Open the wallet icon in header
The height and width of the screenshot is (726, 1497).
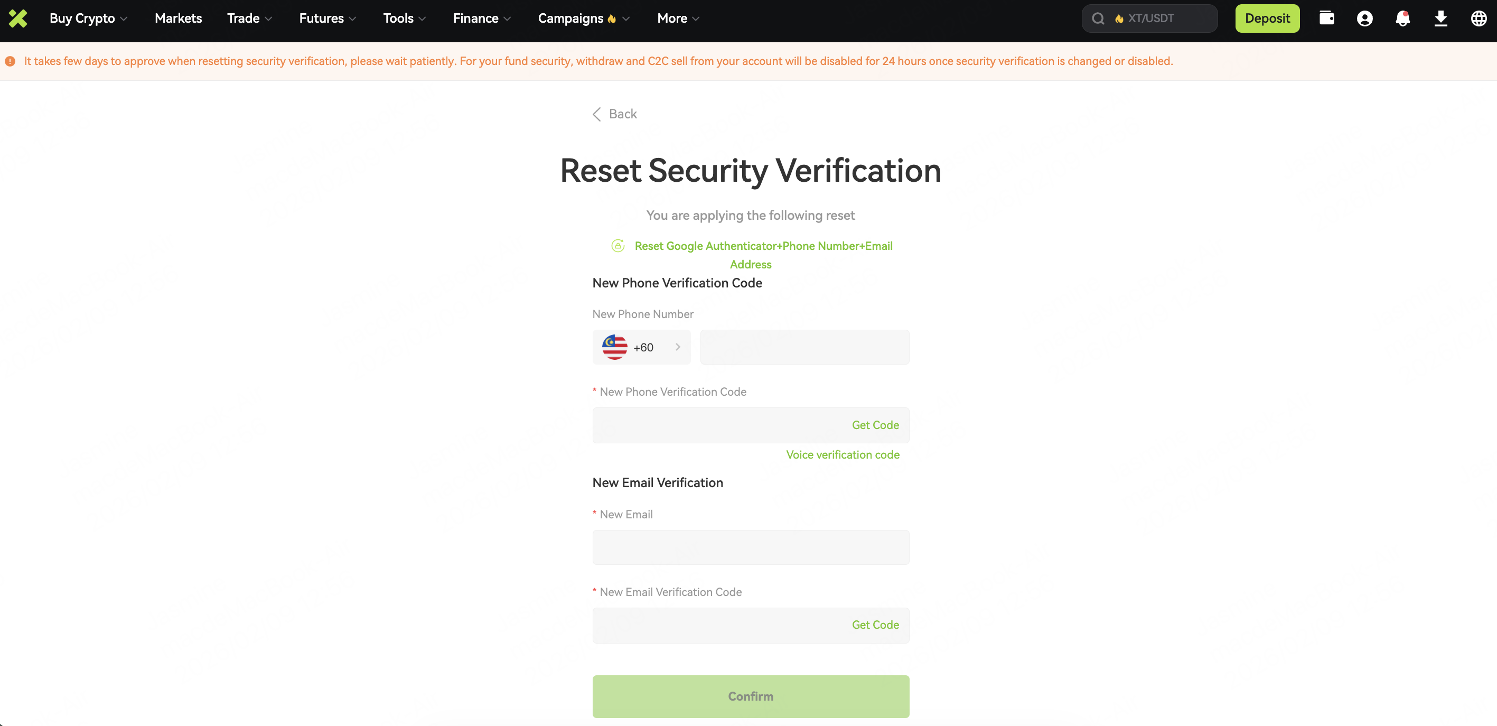[1326, 18]
